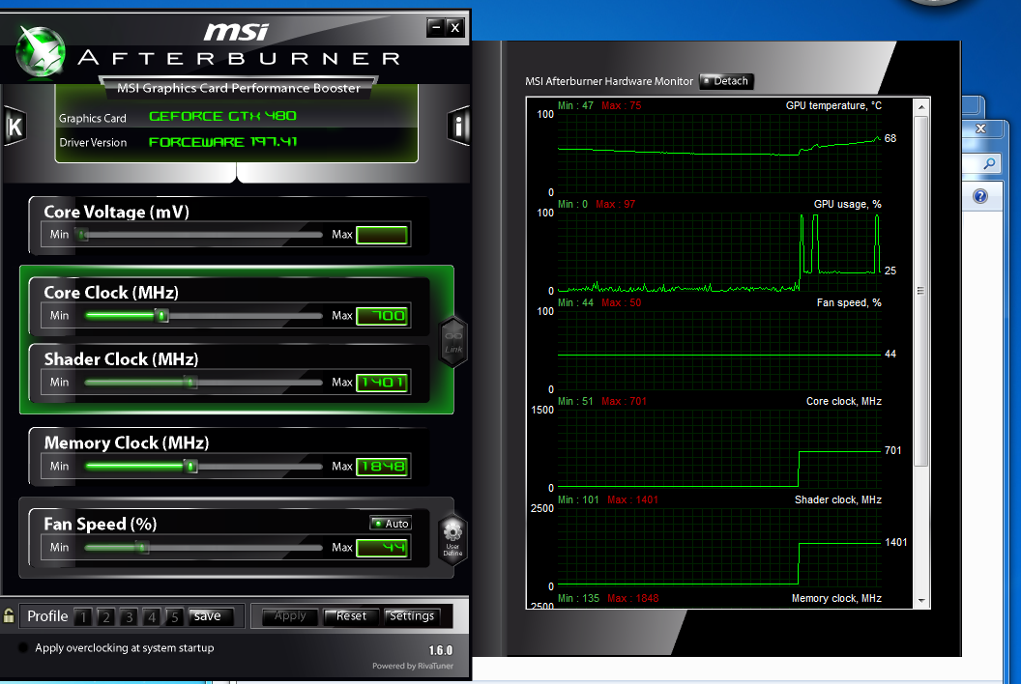Click the Detach button in Hardware Monitor
This screenshot has height=684, width=1021.
[x=726, y=81]
